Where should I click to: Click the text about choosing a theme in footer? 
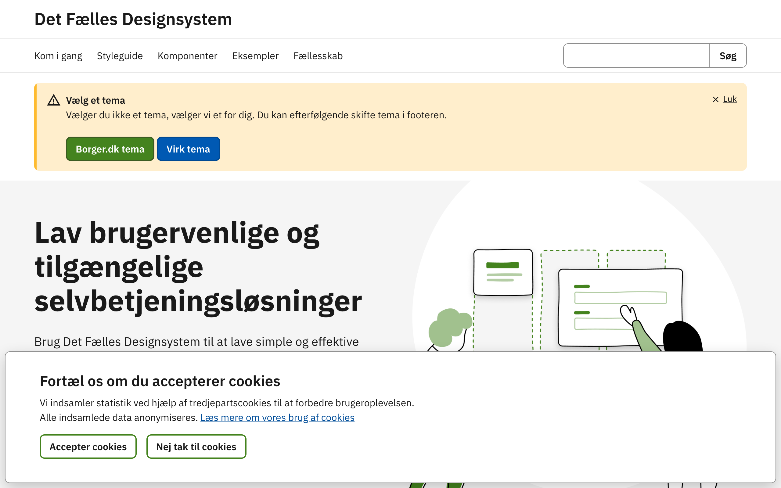256,115
